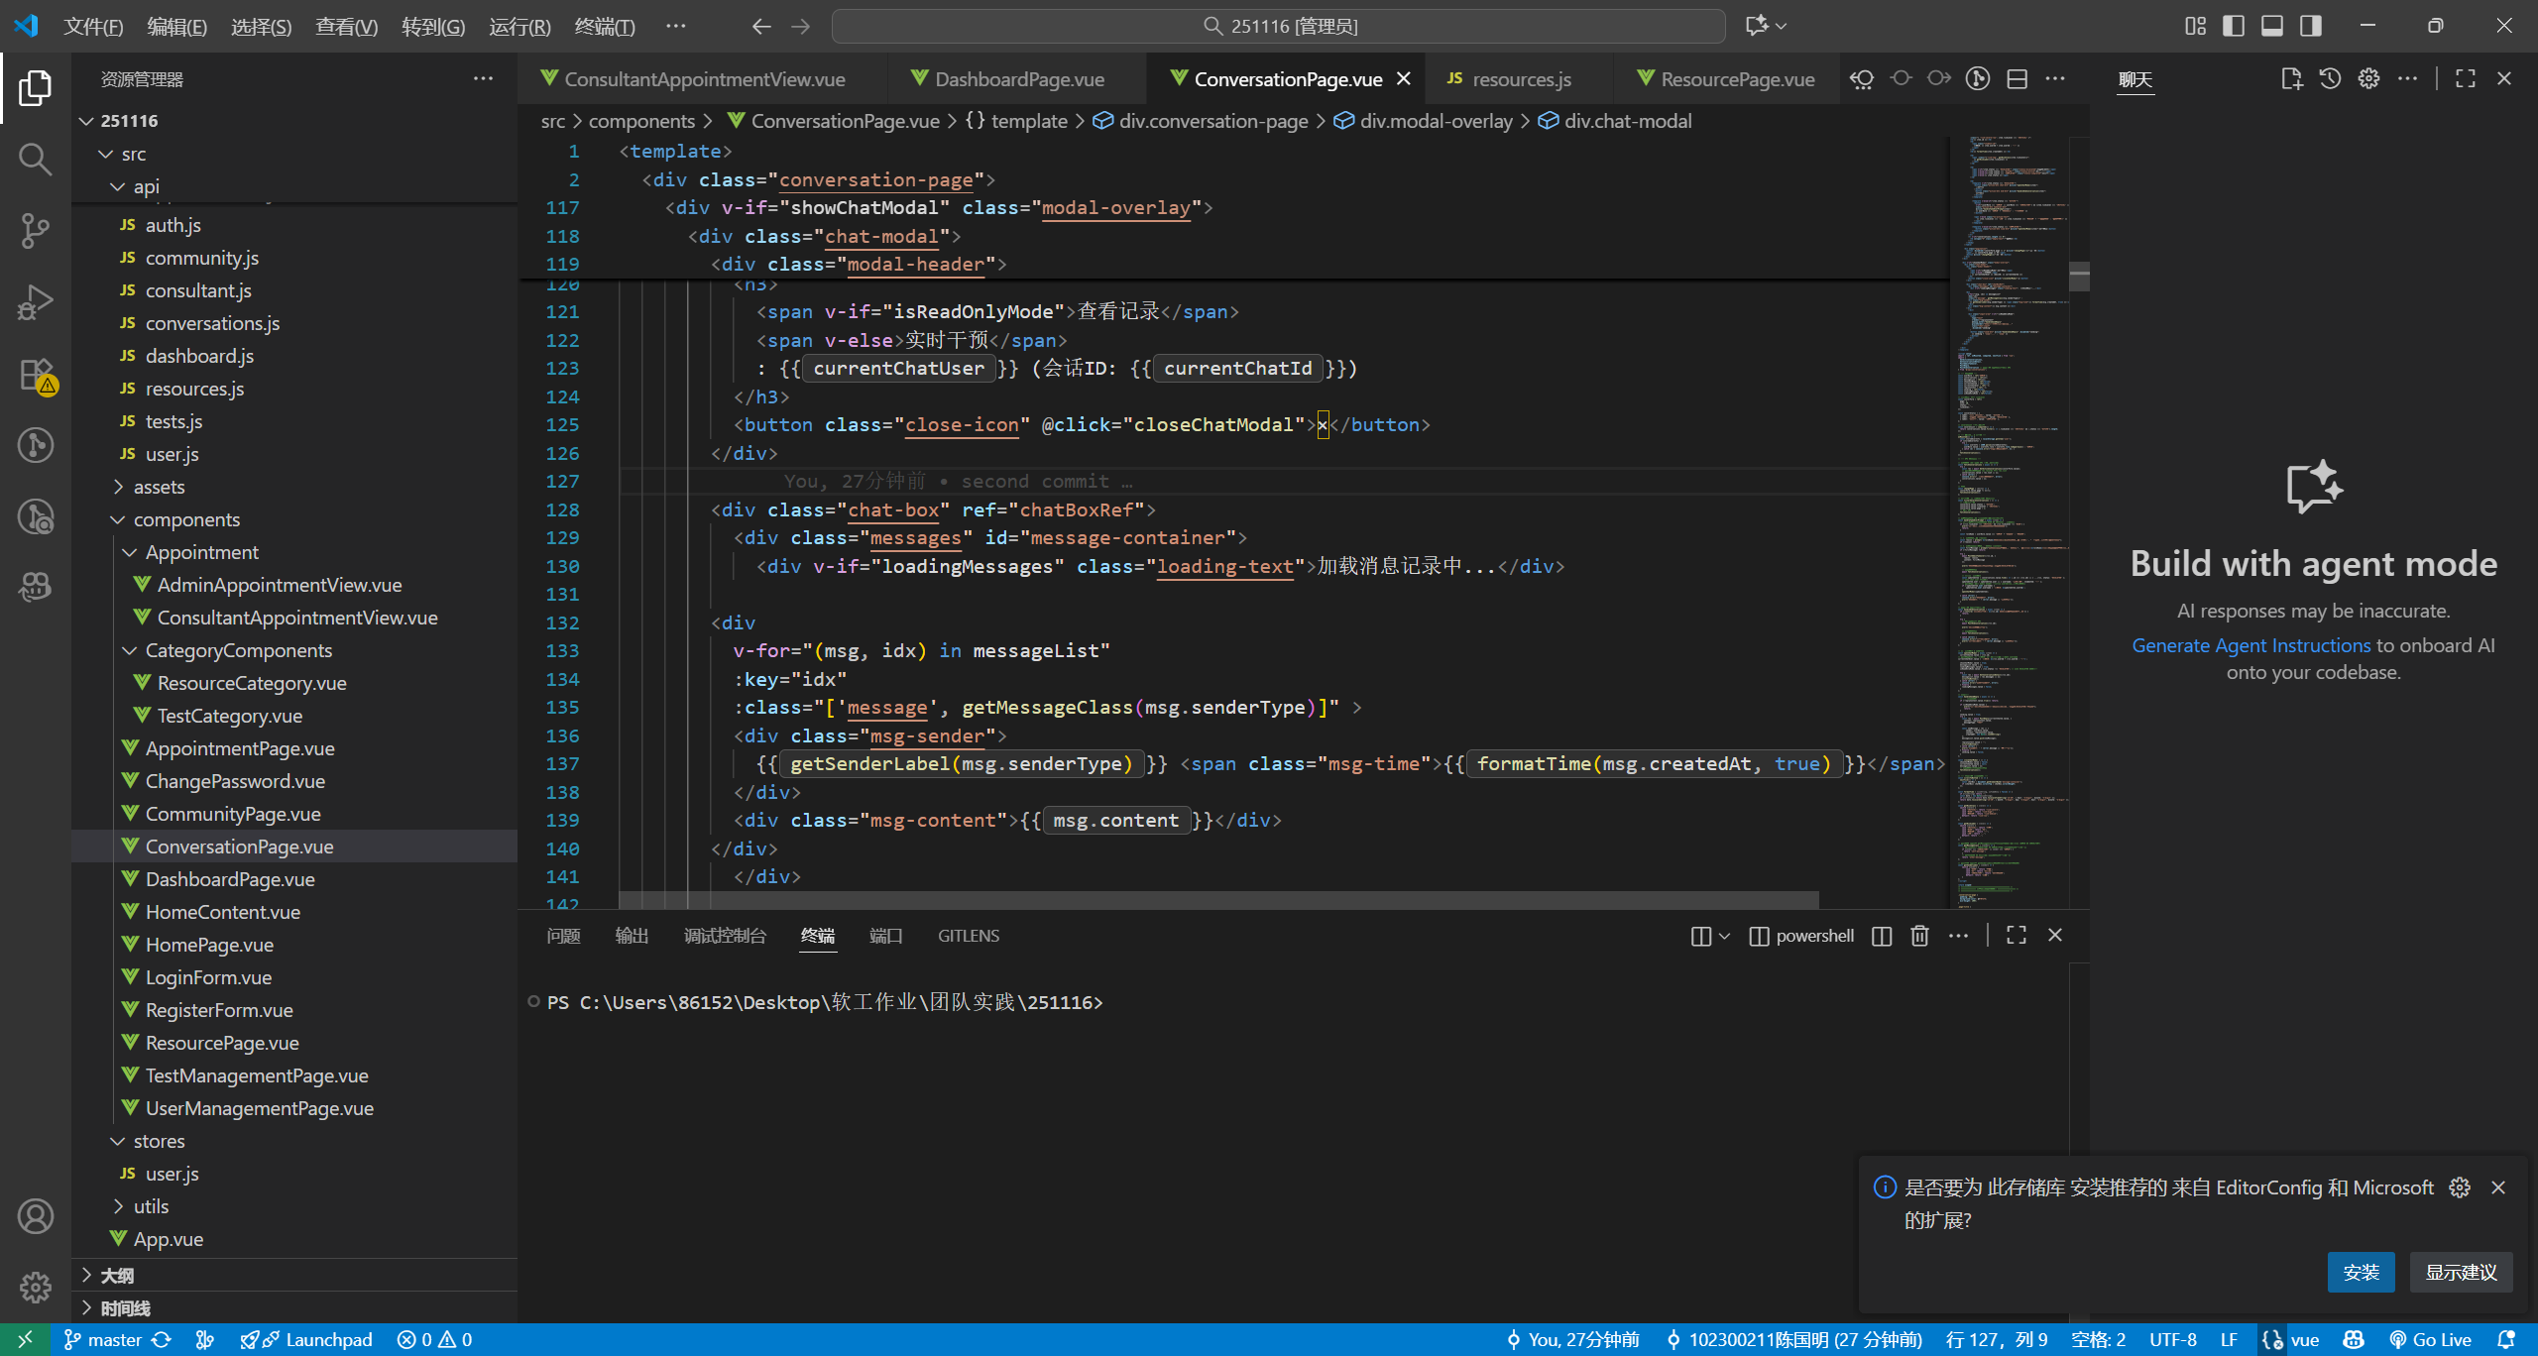Click the split editor right icon

point(2017,79)
